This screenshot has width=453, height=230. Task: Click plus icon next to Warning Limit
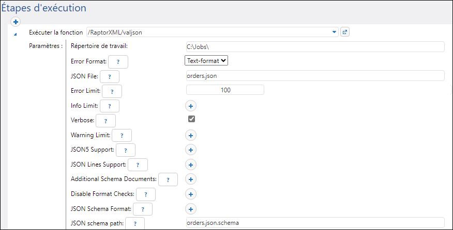point(190,135)
